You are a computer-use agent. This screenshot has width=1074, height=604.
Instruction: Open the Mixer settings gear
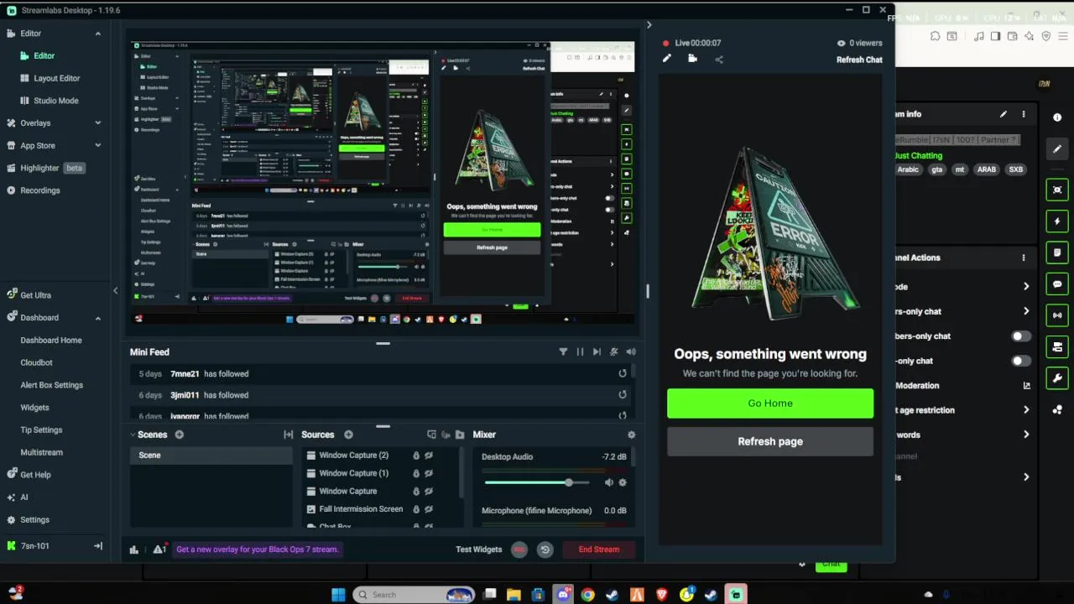(x=632, y=435)
